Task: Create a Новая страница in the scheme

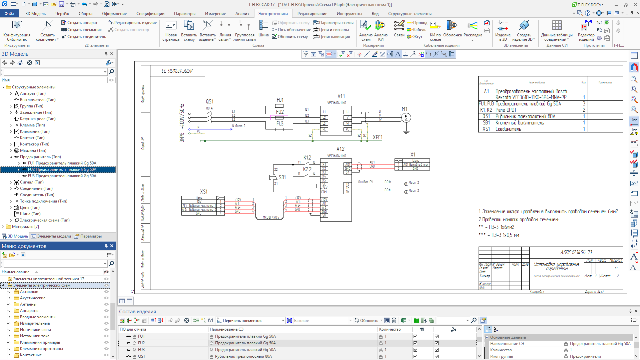Action: [171, 30]
